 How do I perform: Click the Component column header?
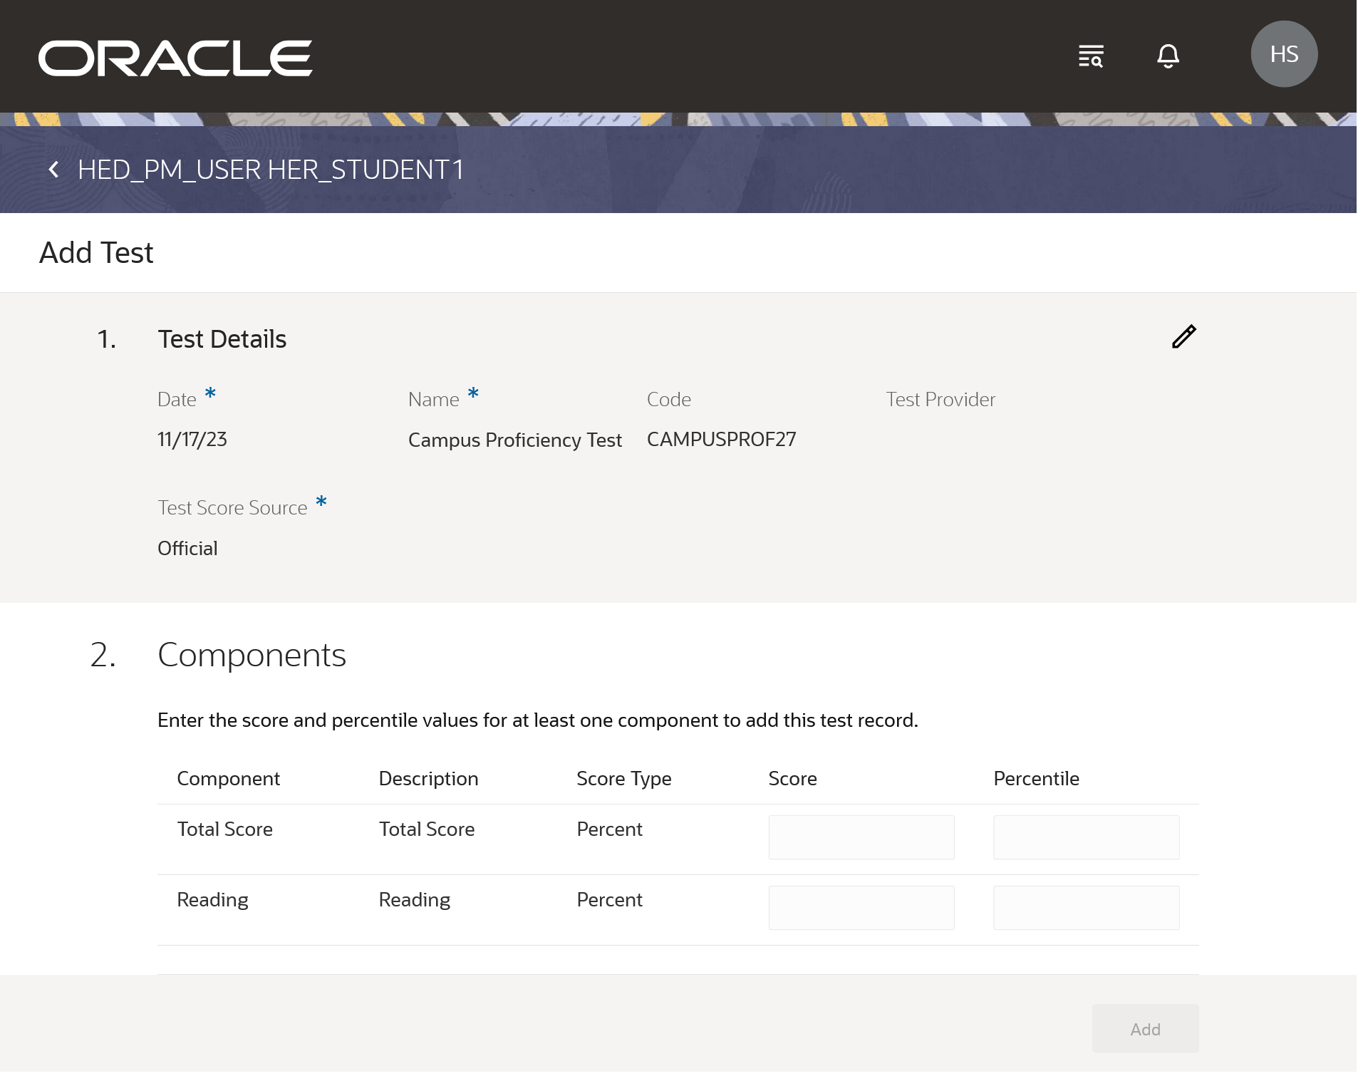[228, 779]
